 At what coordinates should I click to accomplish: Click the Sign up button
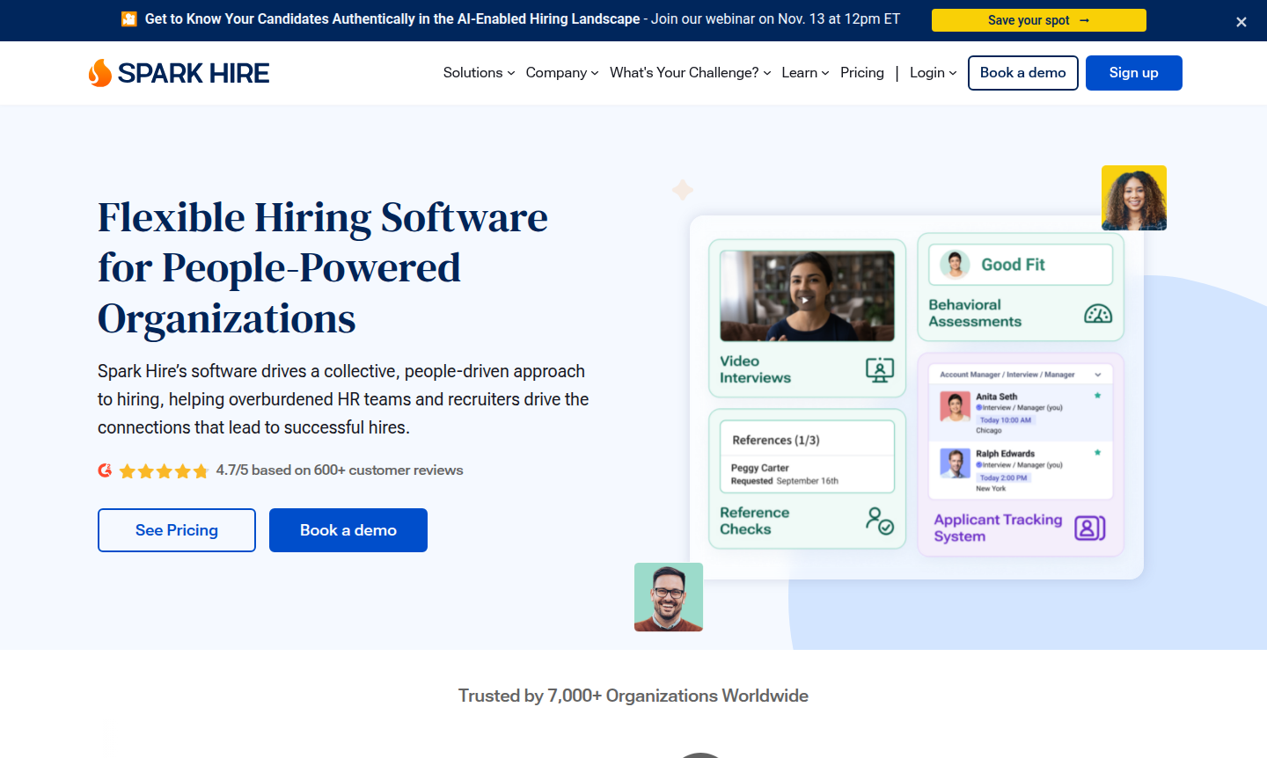[1133, 73]
